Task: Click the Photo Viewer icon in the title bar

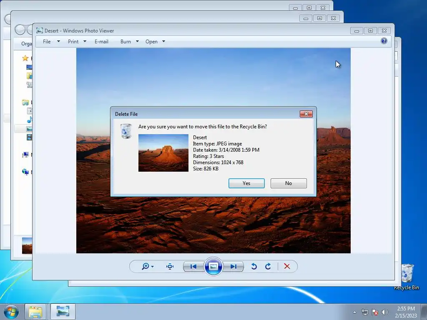Action: pos(40,30)
